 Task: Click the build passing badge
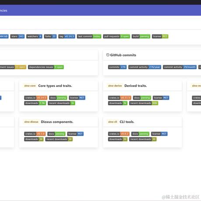pos(141,36)
